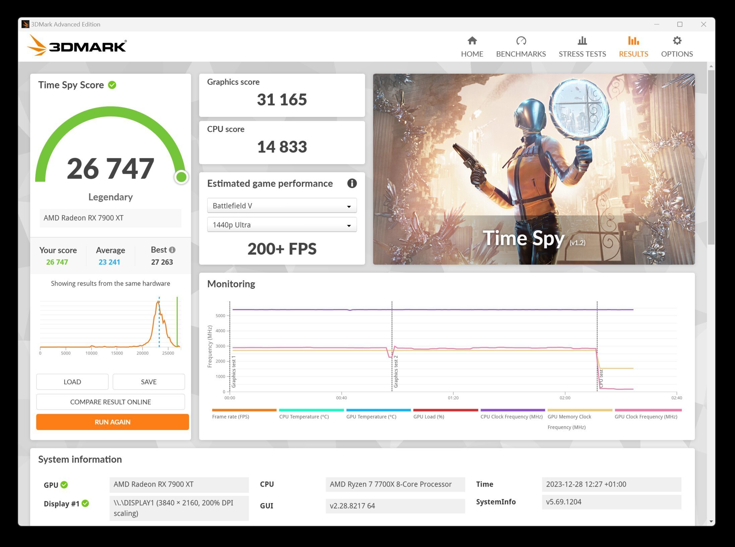
Task: Click the CPU test marker line
Action: 597,346
